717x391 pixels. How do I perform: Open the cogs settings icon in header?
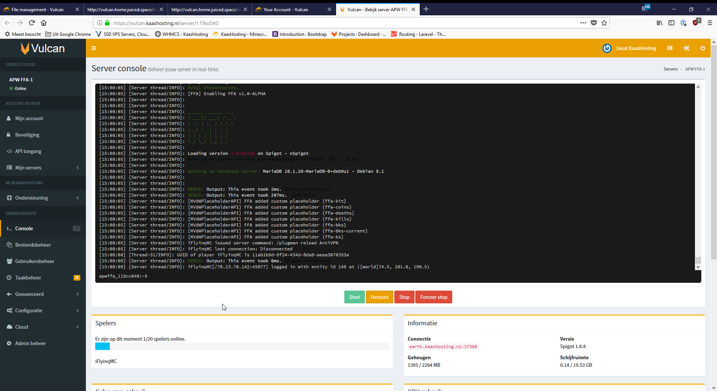(686, 48)
